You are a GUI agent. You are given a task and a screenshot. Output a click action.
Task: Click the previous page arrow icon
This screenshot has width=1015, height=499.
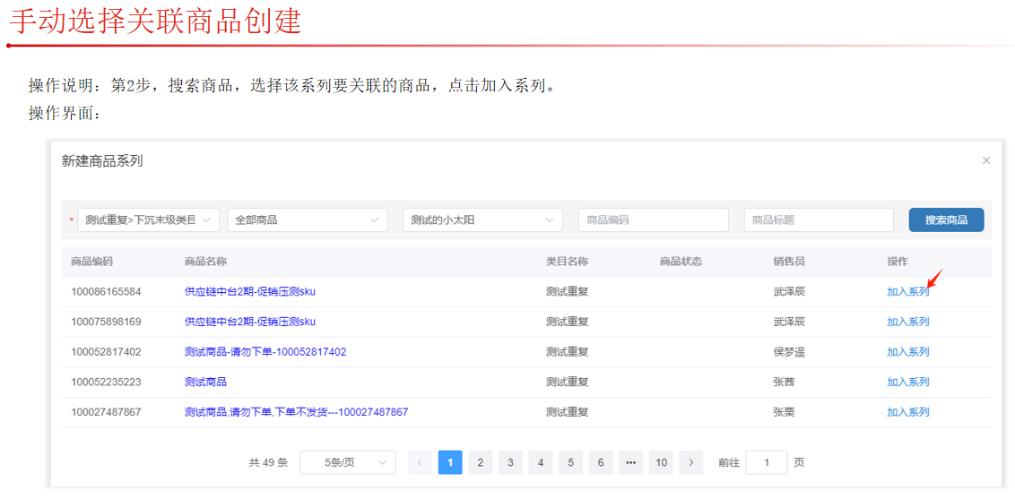point(420,462)
